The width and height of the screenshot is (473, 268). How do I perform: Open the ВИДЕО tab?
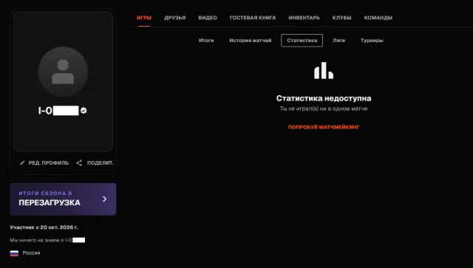[x=208, y=18]
